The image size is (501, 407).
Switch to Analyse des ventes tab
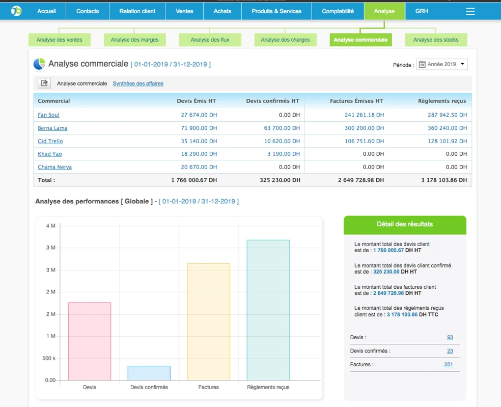click(59, 40)
